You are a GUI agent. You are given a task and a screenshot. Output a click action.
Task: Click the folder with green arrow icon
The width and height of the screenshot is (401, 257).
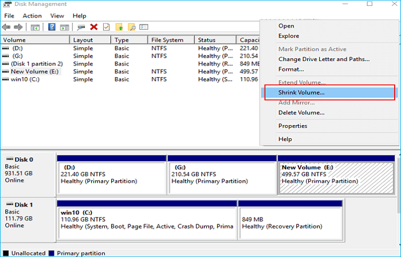(x=119, y=27)
